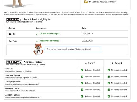Open the 84 Detailed Records Available link
This screenshot has height=102, width=137.
coord(102,2)
